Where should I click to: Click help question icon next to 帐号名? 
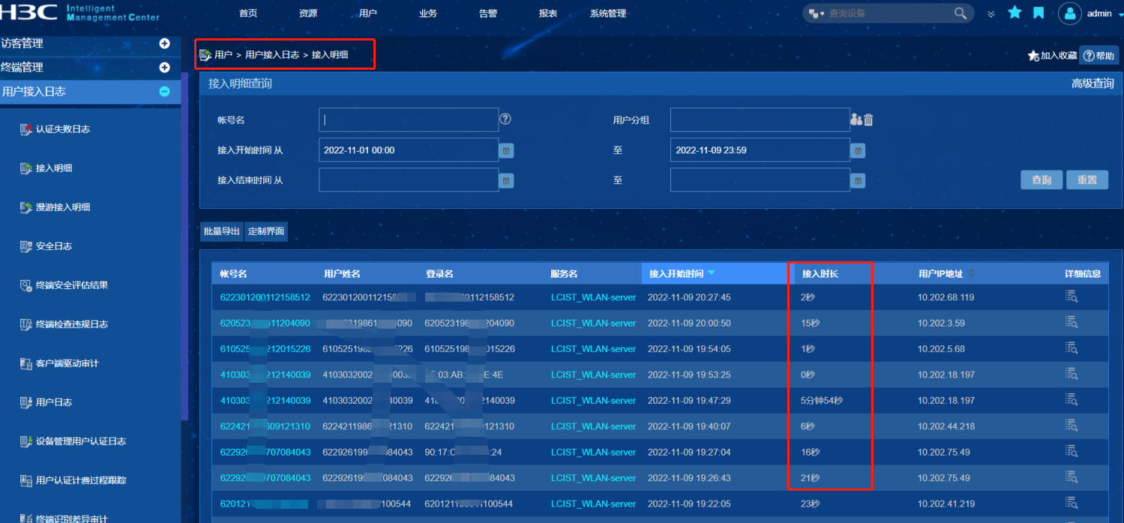[505, 119]
